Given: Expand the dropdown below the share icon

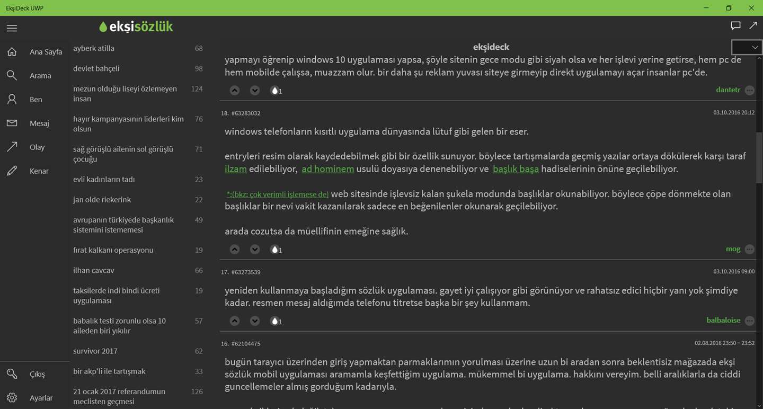Looking at the screenshot, I should click(x=747, y=47).
